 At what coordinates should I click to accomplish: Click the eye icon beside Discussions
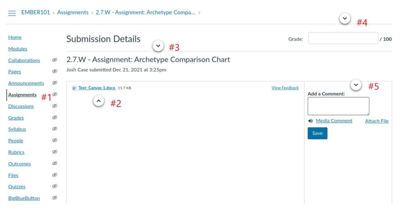[55, 106]
